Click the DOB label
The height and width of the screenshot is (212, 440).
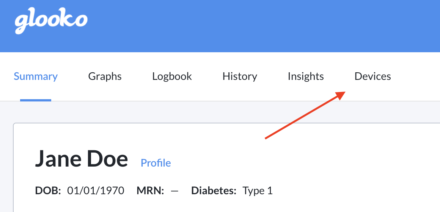click(48, 191)
